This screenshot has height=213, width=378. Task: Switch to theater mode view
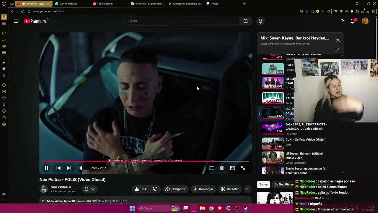pos(232,168)
